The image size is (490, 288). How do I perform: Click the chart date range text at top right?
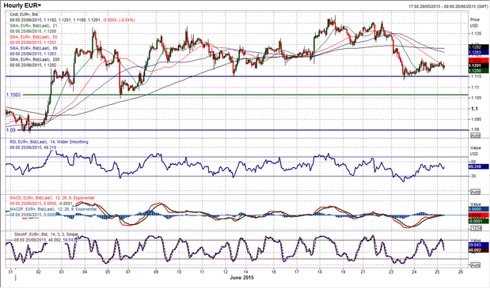coord(448,6)
